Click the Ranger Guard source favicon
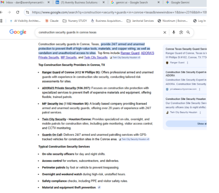The height and width of the screenshot is (193, 219). pyautogui.click(x=167, y=63)
